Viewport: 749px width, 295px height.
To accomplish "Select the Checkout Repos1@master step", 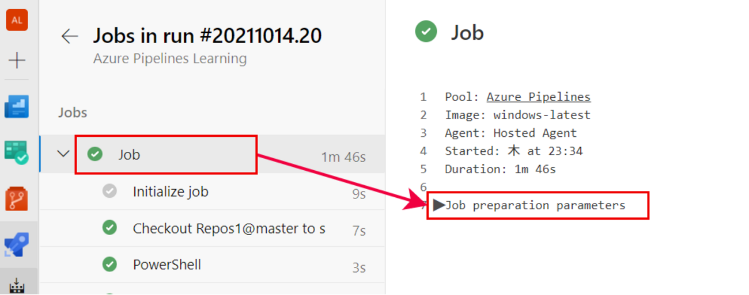I will point(229,228).
